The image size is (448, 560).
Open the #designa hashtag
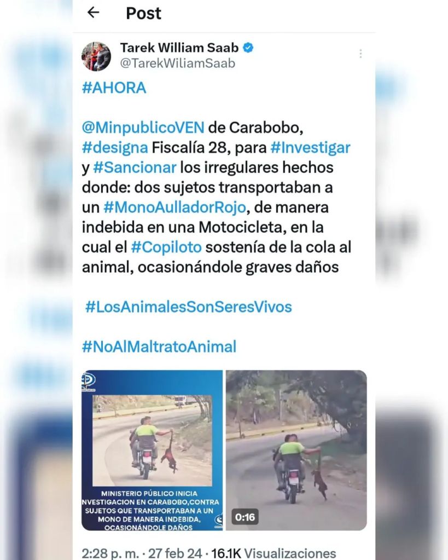114,148
